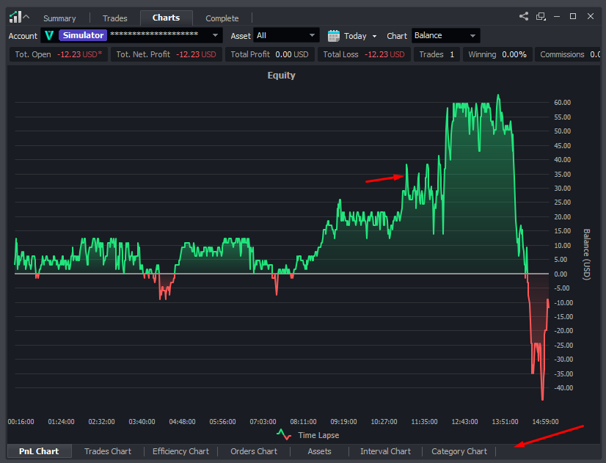Viewport: 606px width, 463px height.
Task: Click the bar chart app icon
Action: click(x=15, y=17)
